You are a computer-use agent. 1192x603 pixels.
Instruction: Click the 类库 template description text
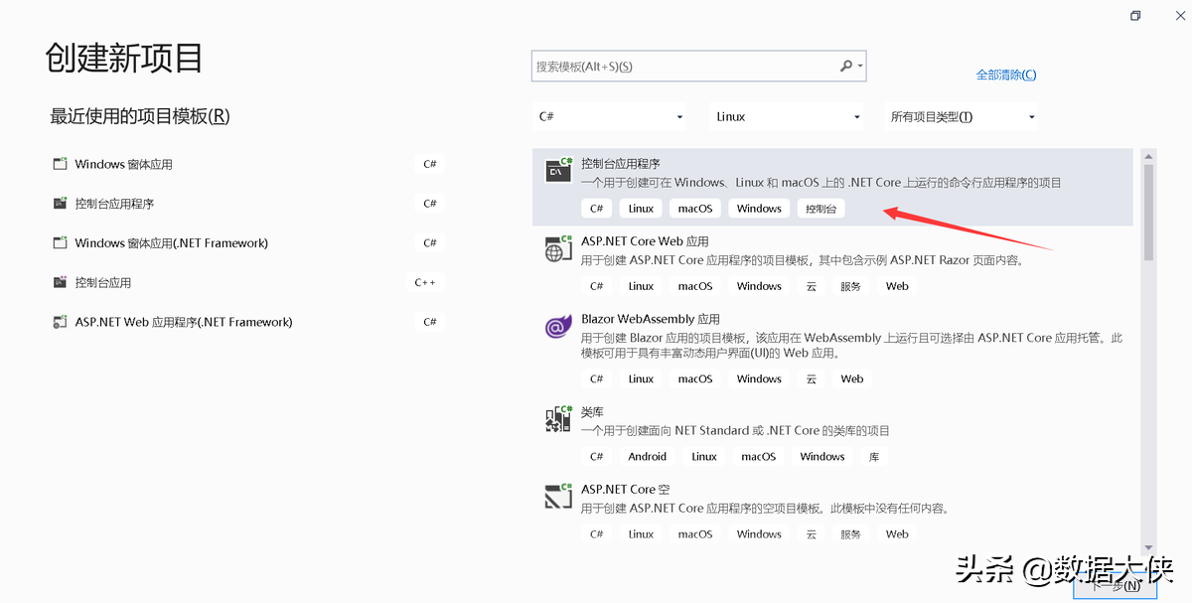click(x=735, y=430)
